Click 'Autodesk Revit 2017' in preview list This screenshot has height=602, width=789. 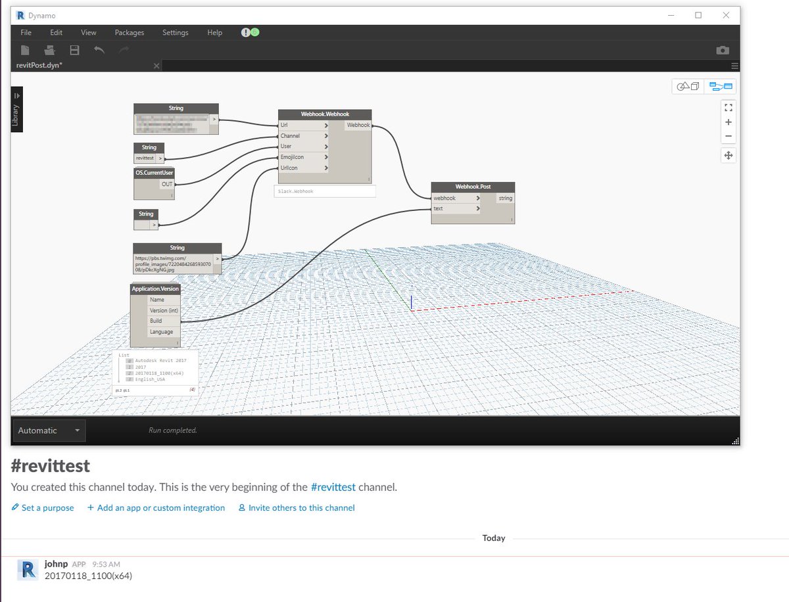click(161, 361)
